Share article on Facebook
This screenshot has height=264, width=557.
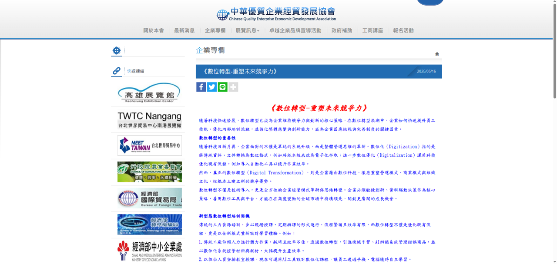(201, 87)
